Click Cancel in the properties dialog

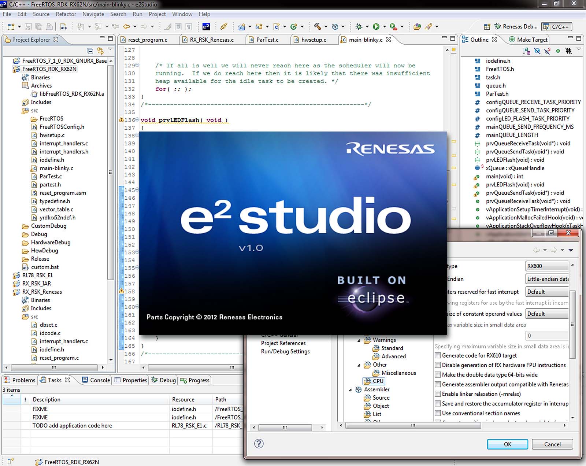click(552, 444)
